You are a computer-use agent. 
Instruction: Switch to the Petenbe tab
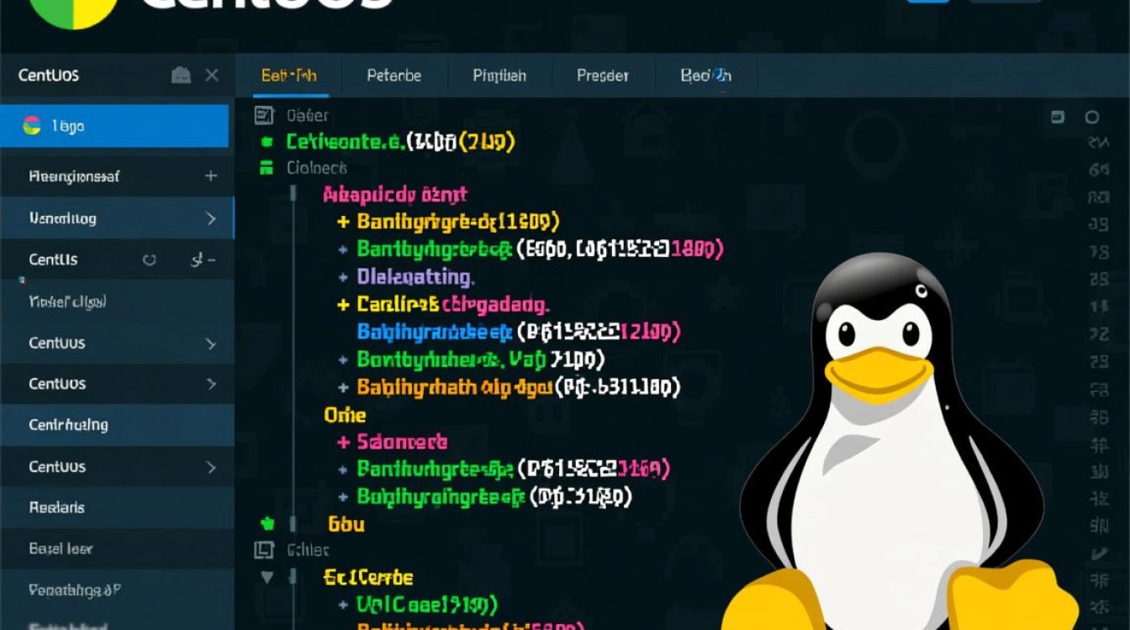(394, 76)
